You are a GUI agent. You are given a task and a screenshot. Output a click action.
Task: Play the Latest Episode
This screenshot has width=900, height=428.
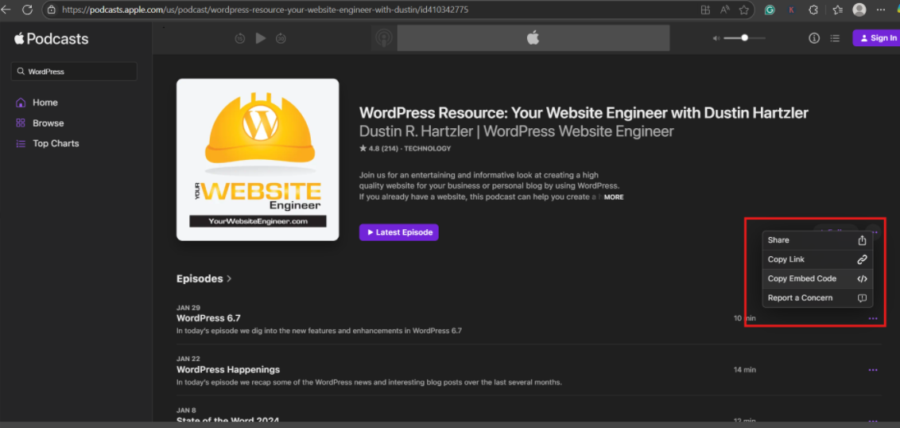point(399,232)
